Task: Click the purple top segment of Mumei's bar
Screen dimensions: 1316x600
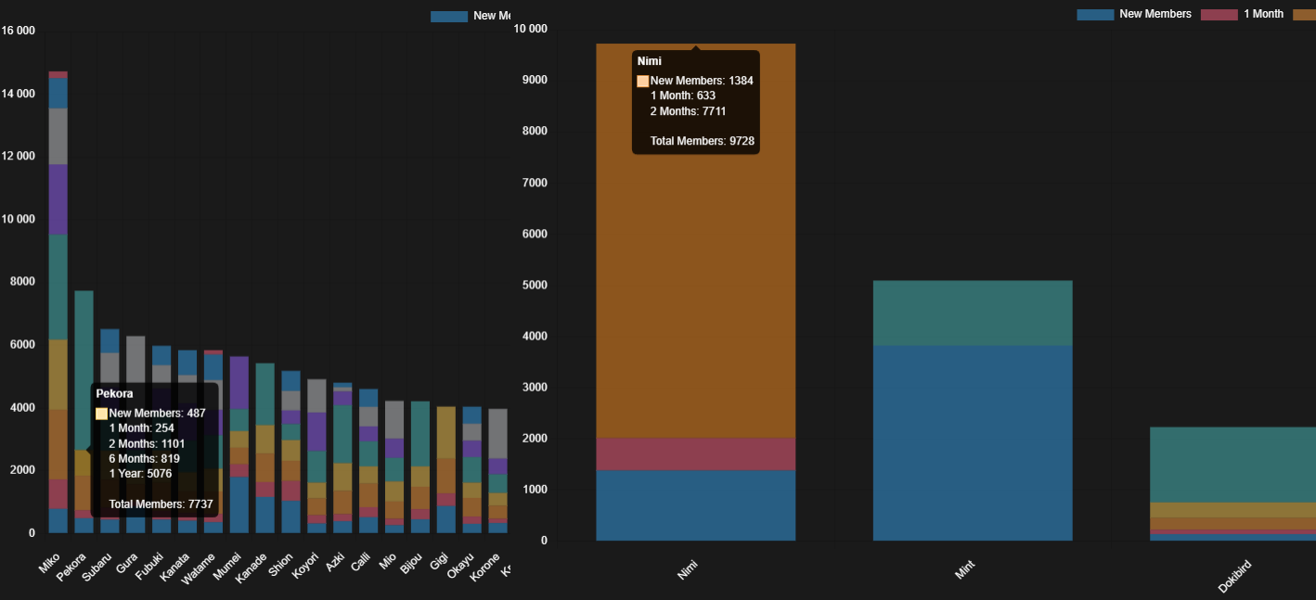Action: 239,382
